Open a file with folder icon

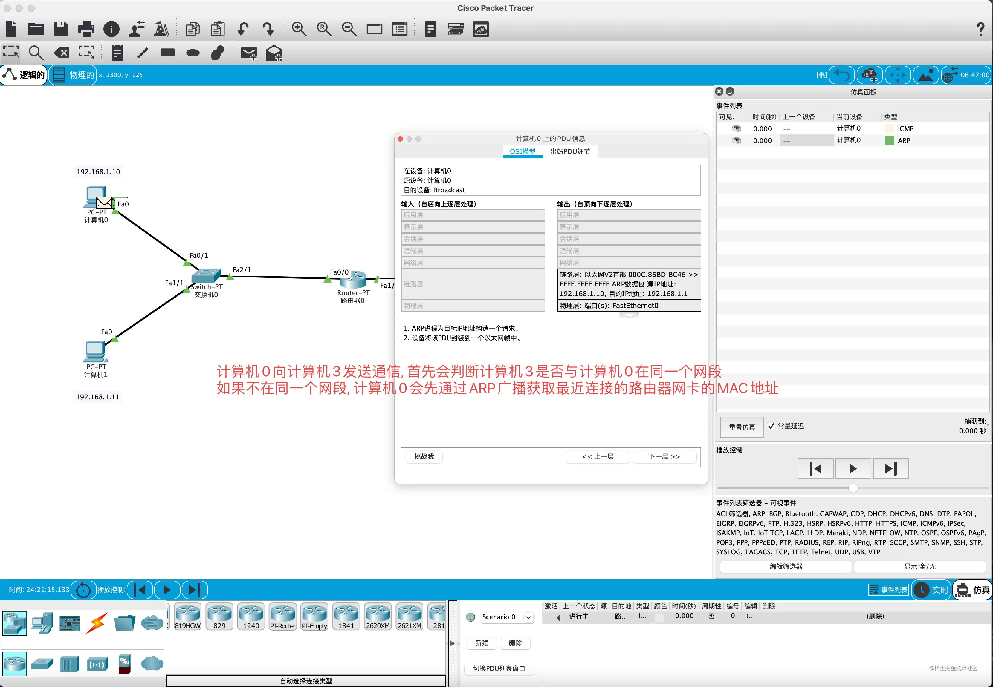36,29
